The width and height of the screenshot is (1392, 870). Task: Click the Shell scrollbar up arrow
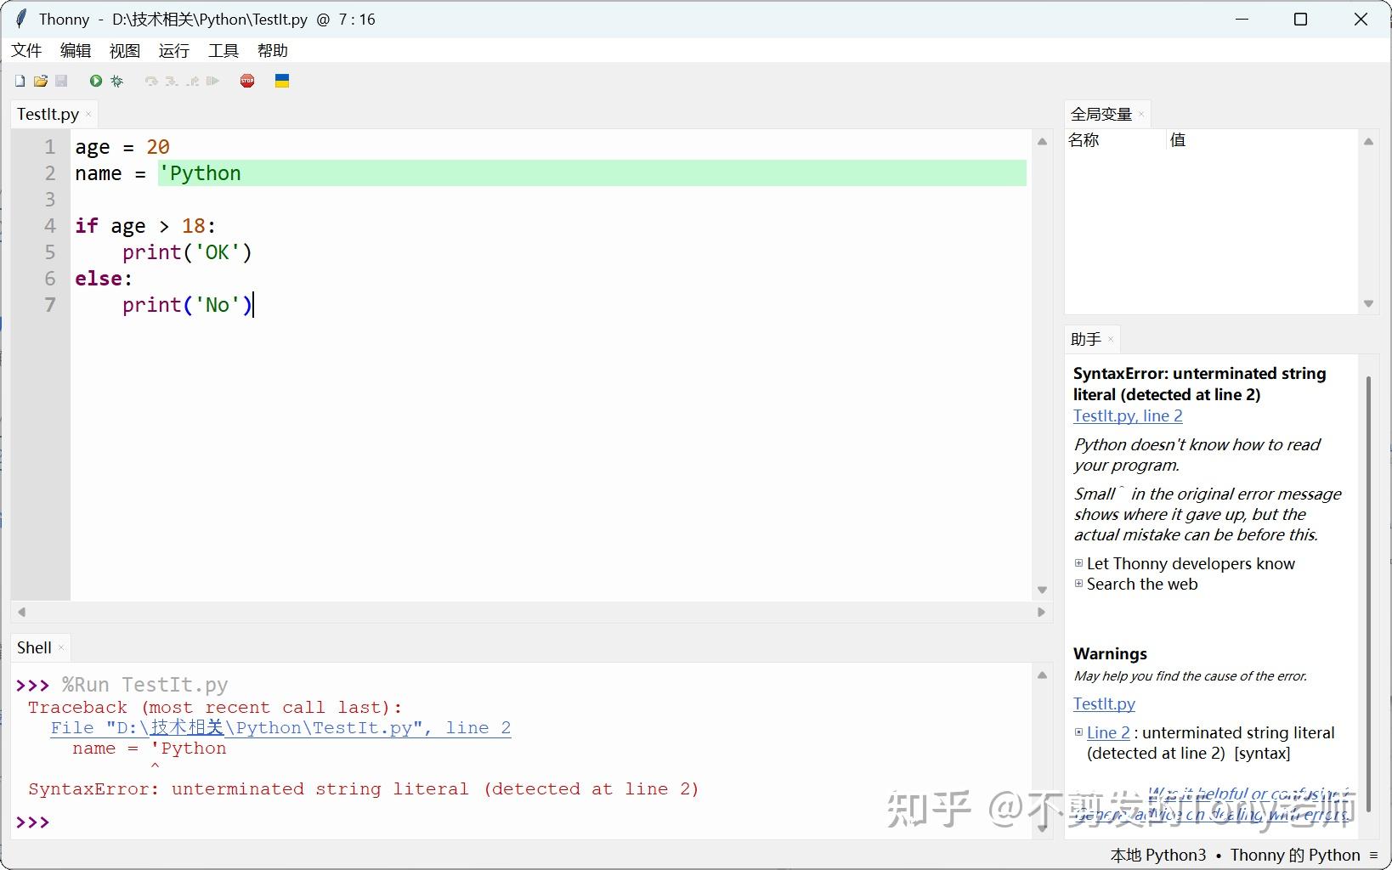tap(1042, 675)
